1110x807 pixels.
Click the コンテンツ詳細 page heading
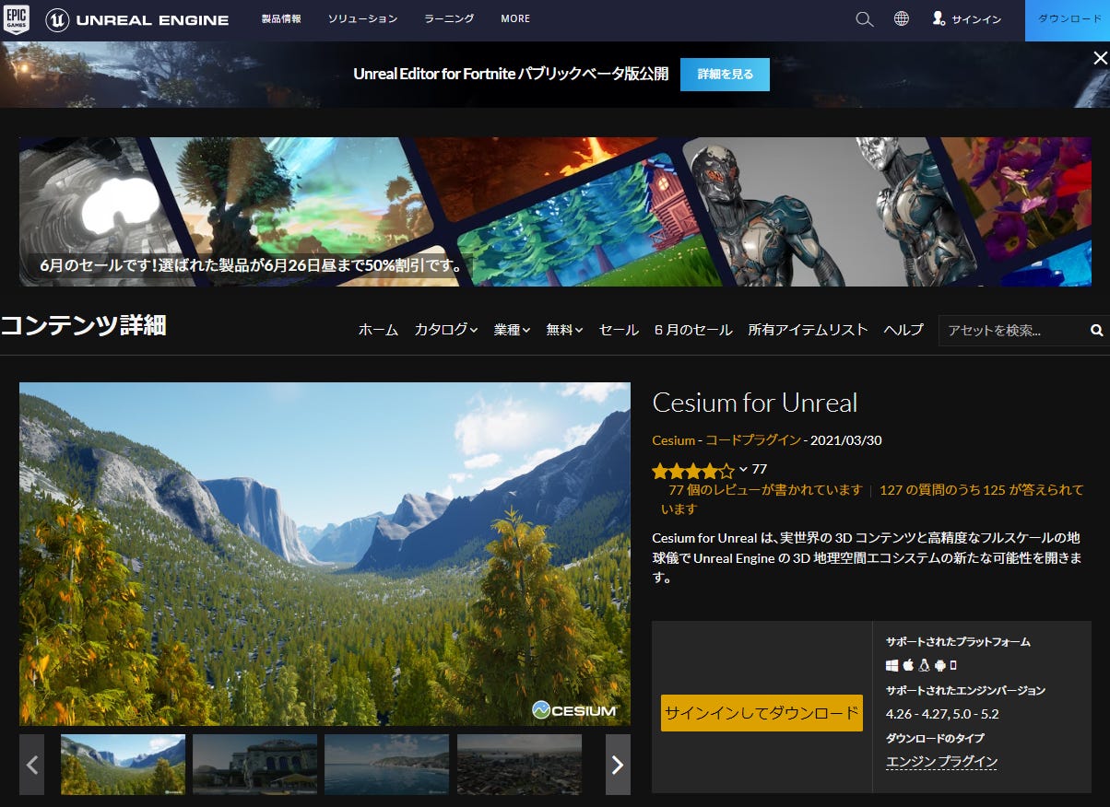83,325
